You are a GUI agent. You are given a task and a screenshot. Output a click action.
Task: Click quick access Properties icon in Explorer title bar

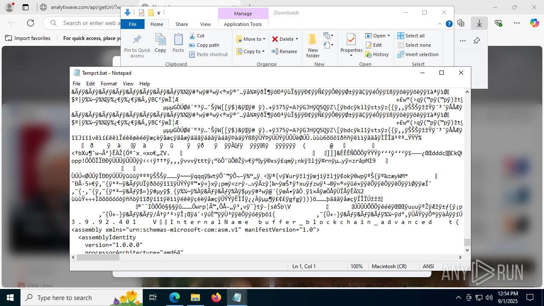tap(142, 13)
